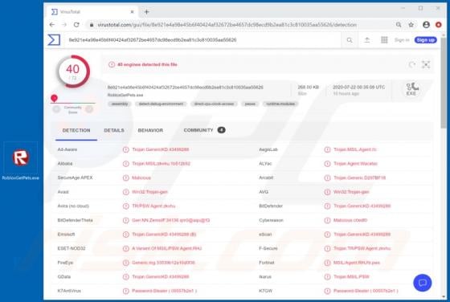Click the page vertical scrollbar
Image resolution: width=450 pixels, height=302 pixels.
coord(444,166)
